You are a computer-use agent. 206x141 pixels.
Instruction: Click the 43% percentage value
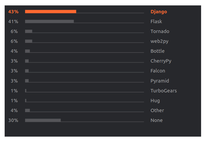point(13,12)
